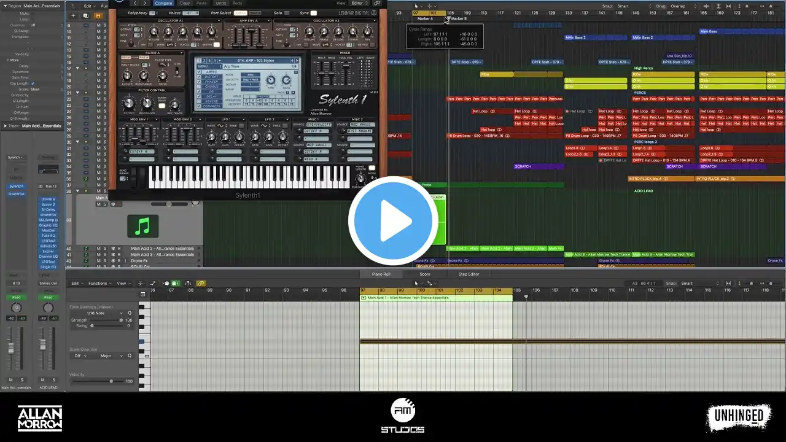Select the Piano Roll tab
786x442 pixels.
click(381, 274)
